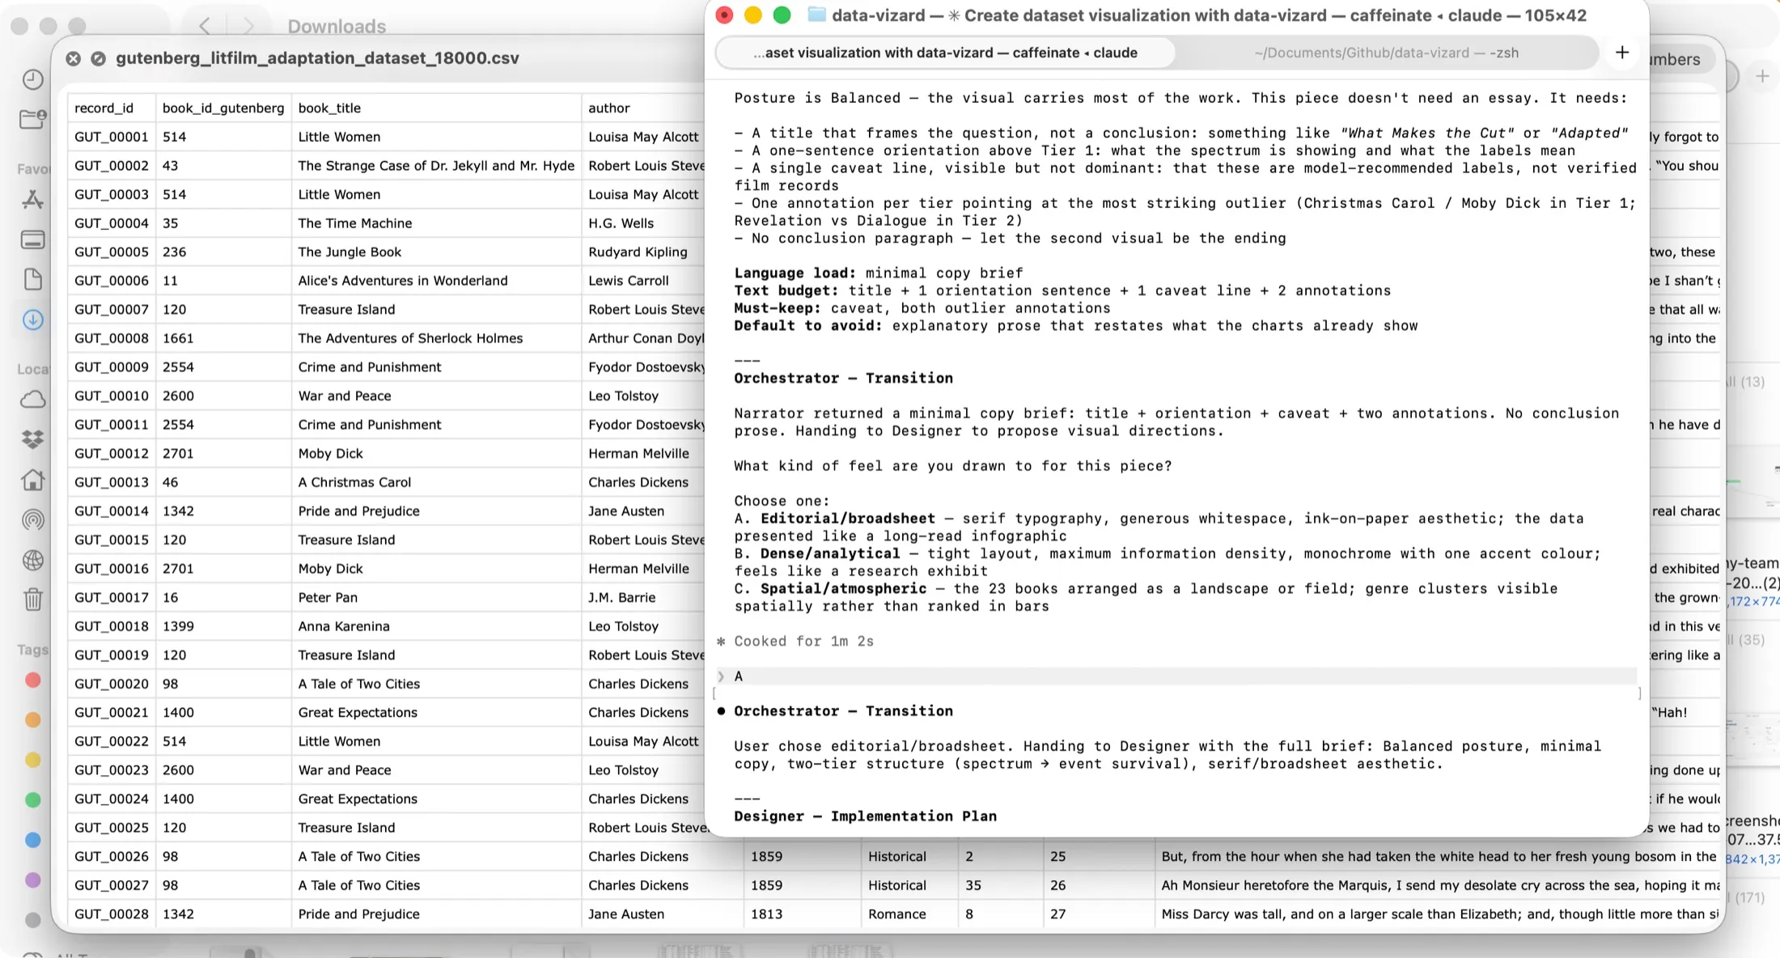The image size is (1780, 958).
Task: Click The Time Machine title cell
Action: coord(436,223)
